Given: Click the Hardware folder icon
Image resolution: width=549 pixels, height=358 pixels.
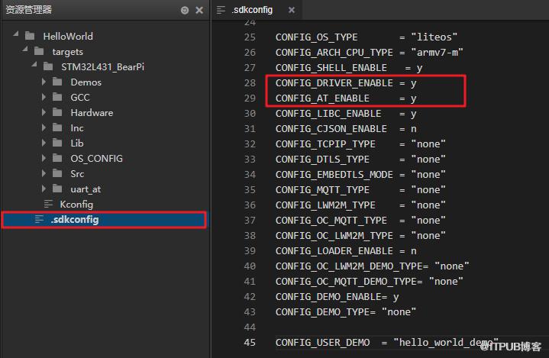Looking at the screenshot, I should click(57, 112).
